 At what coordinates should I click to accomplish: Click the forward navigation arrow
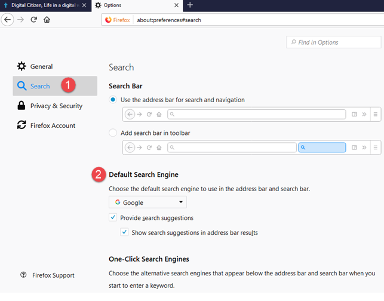click(x=21, y=20)
